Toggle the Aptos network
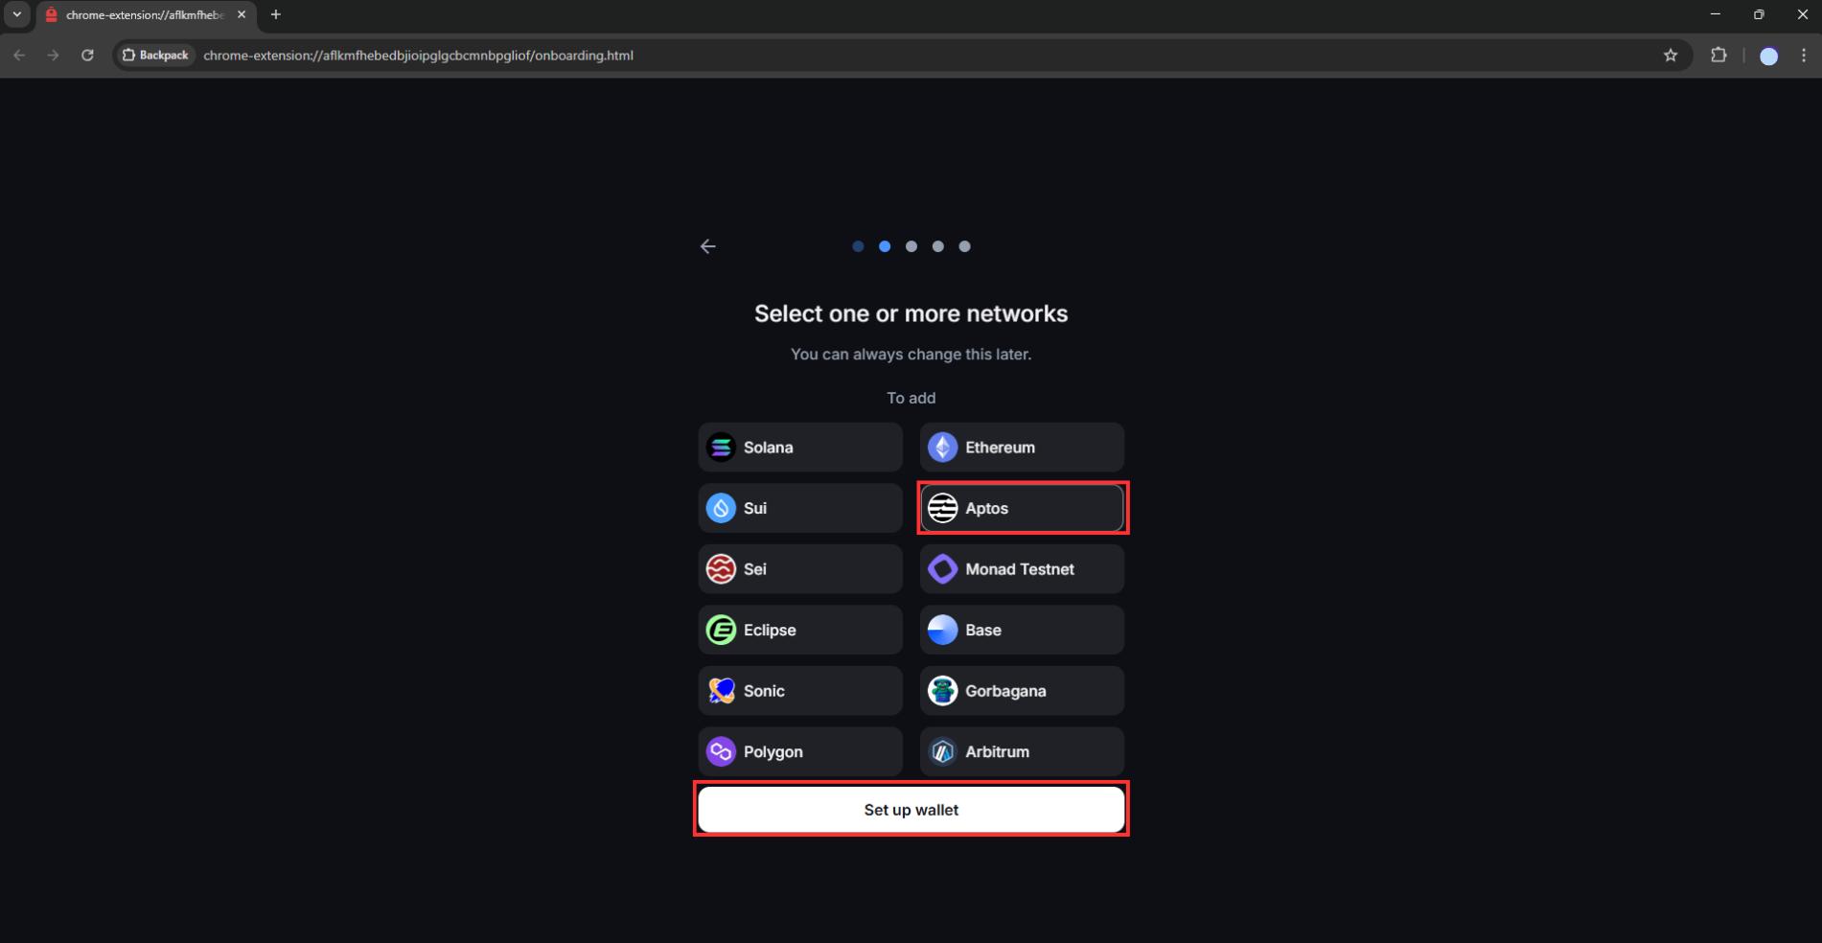 (1022, 508)
